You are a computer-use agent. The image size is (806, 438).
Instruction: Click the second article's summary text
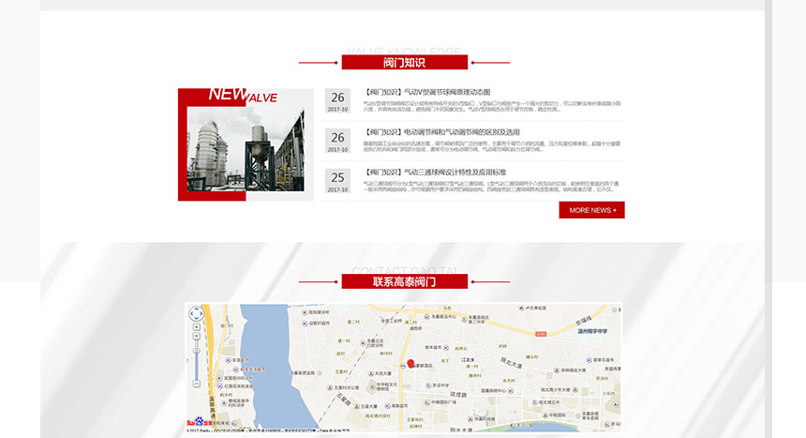pyautogui.click(x=491, y=146)
